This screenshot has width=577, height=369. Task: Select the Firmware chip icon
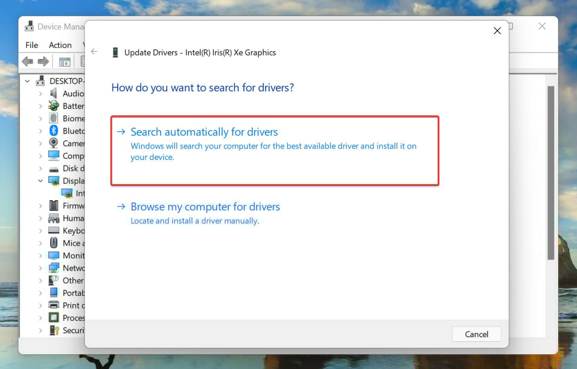click(54, 206)
